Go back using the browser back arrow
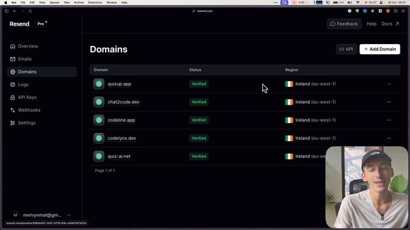410x230 pixels. 14,11
